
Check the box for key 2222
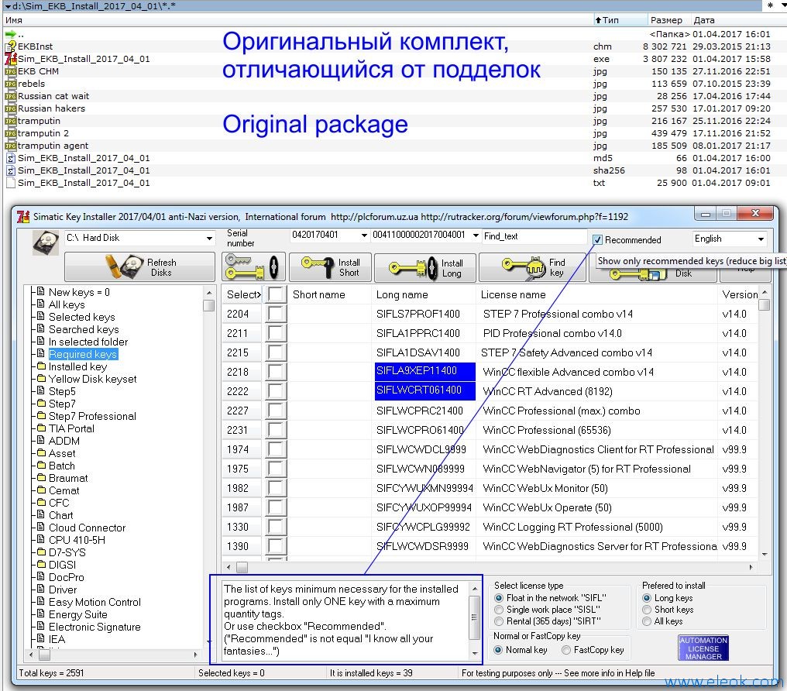coord(276,391)
